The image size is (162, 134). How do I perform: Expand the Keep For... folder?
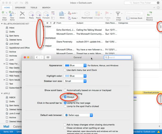[x=4, y=64]
